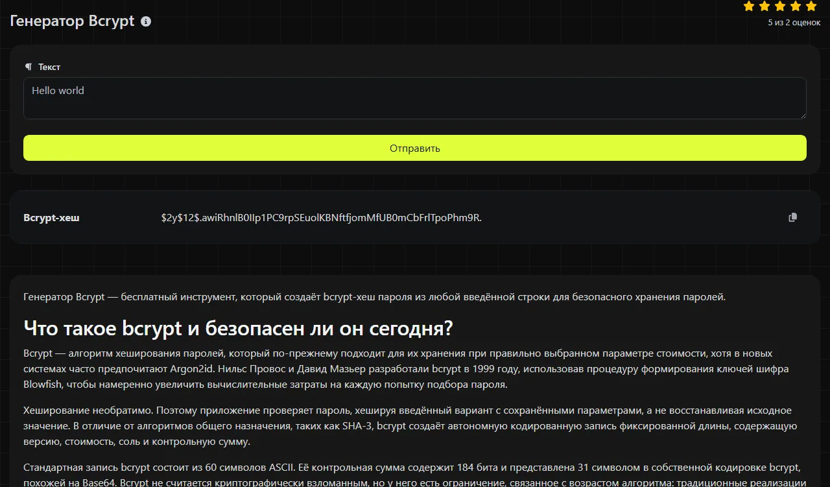Click the info icon beside Генератор Bcrypt
Image resolution: width=830 pixels, height=487 pixels.
(146, 21)
